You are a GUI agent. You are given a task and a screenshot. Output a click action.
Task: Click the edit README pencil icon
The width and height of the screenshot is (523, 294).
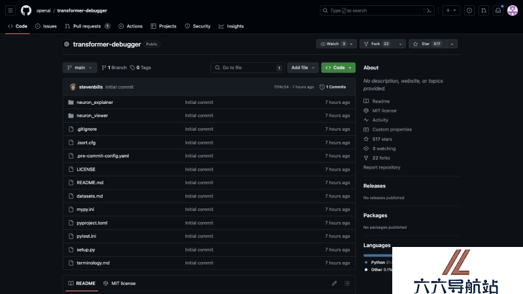tap(334, 284)
